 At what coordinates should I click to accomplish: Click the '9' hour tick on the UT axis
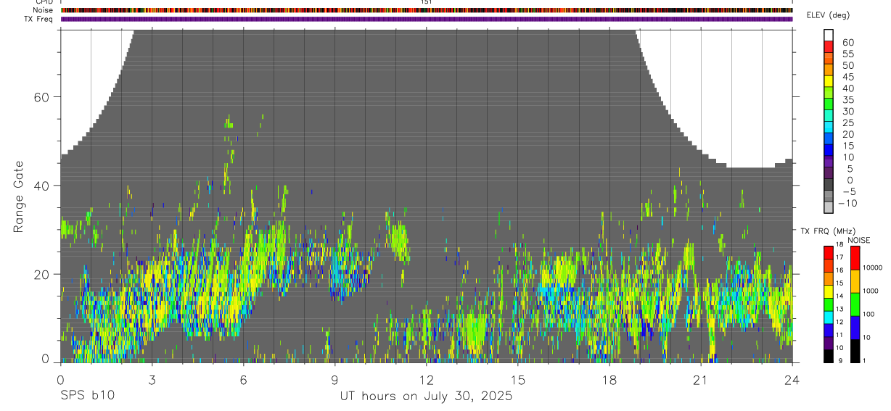coord(334,379)
